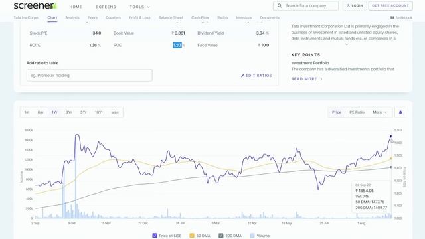Click the Search for a company field
Image resolution: width=425 pixels, height=239 pixels.
pos(305,6)
